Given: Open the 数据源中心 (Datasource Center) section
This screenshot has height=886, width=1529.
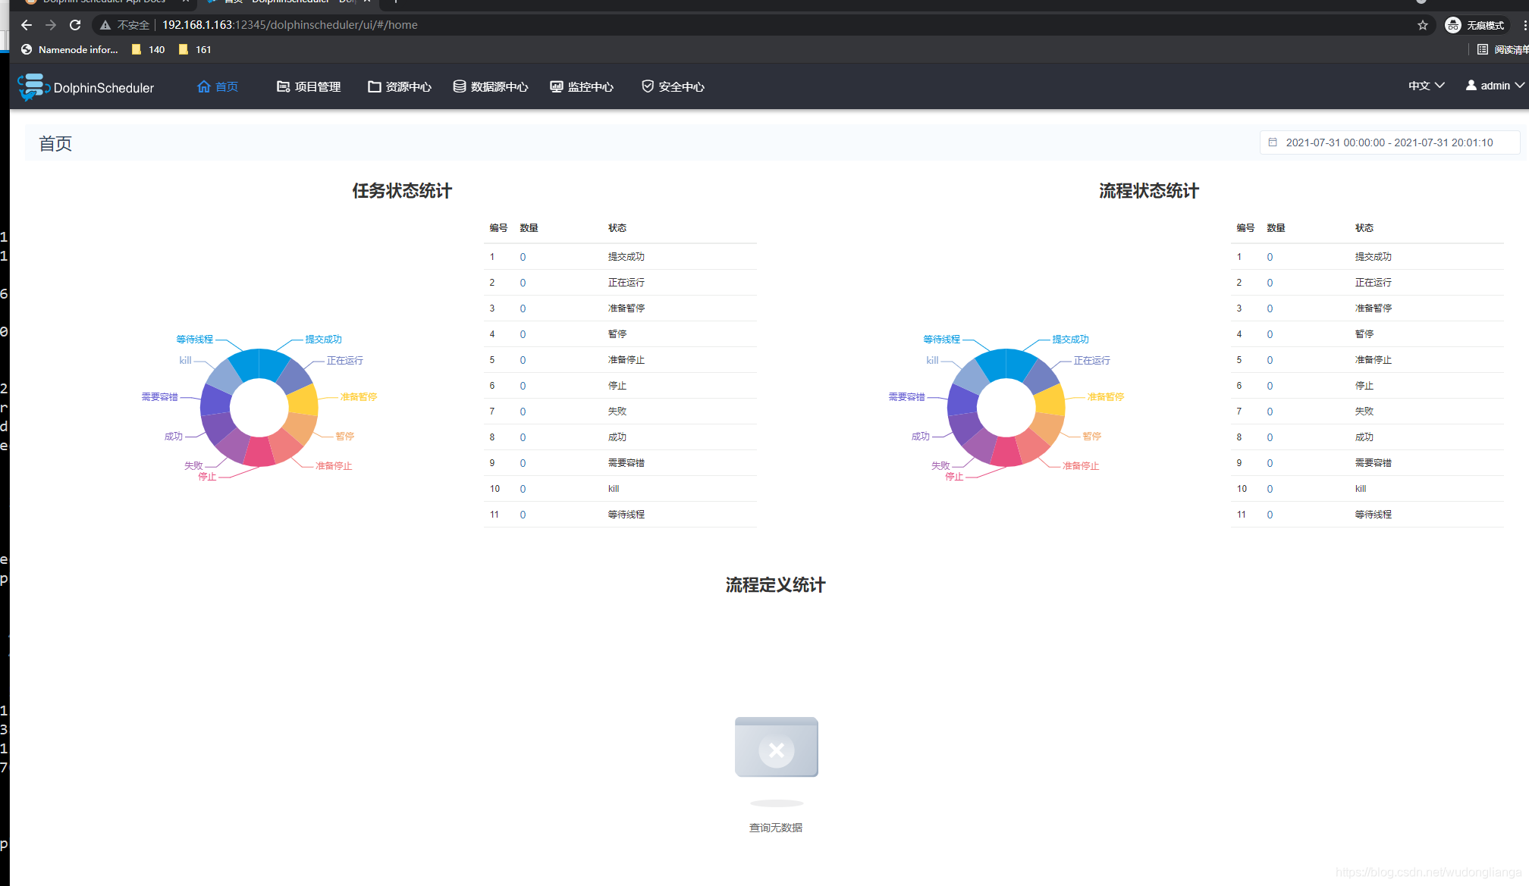Looking at the screenshot, I should 498,86.
